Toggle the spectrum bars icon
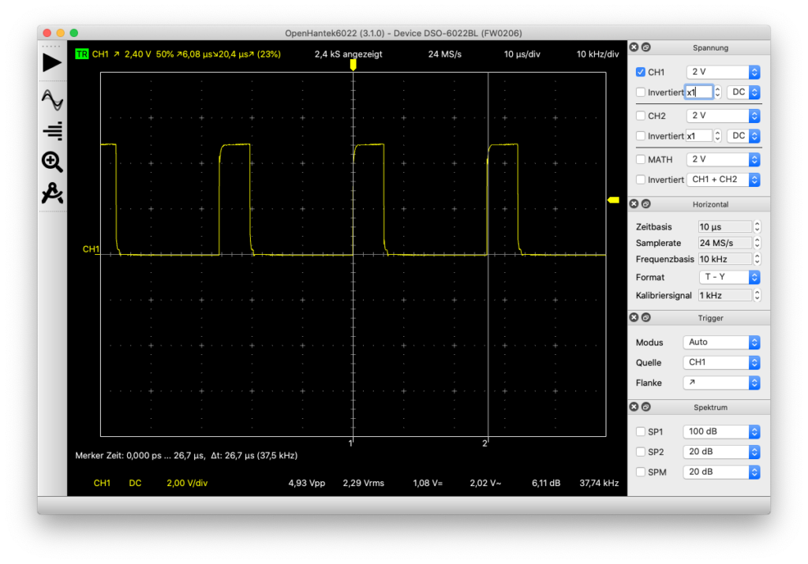Screen dimensions: 808x564 tap(53, 131)
